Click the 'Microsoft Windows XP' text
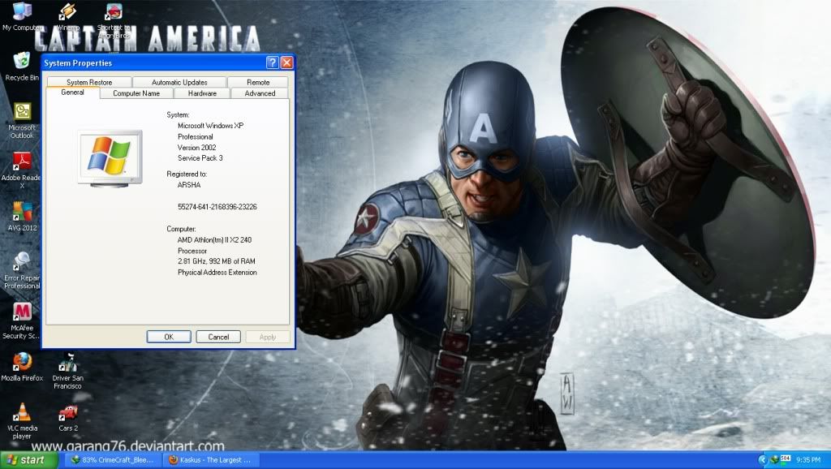Screen dimensions: 831x469 (x=210, y=126)
